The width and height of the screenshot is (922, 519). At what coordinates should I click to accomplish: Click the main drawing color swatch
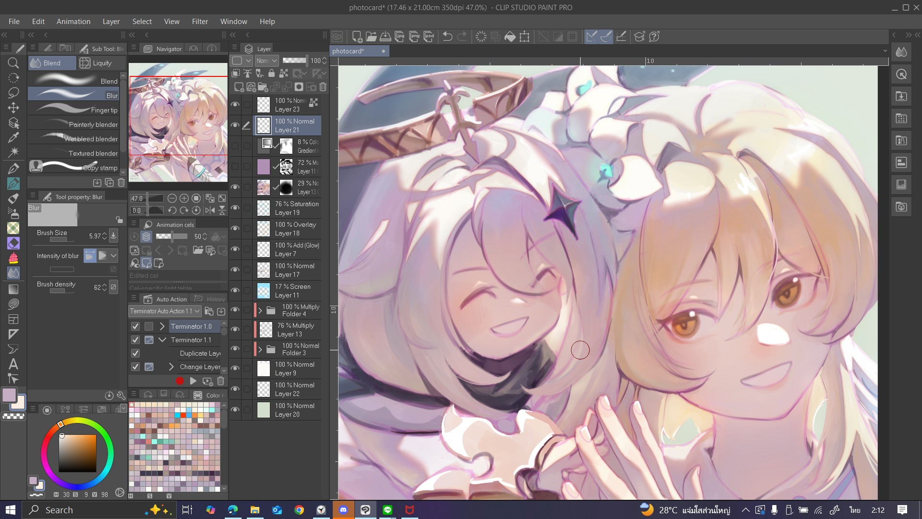click(9, 395)
